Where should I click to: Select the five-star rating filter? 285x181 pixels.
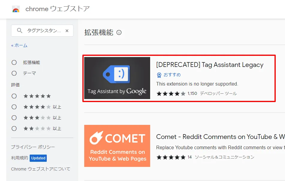click(14, 96)
